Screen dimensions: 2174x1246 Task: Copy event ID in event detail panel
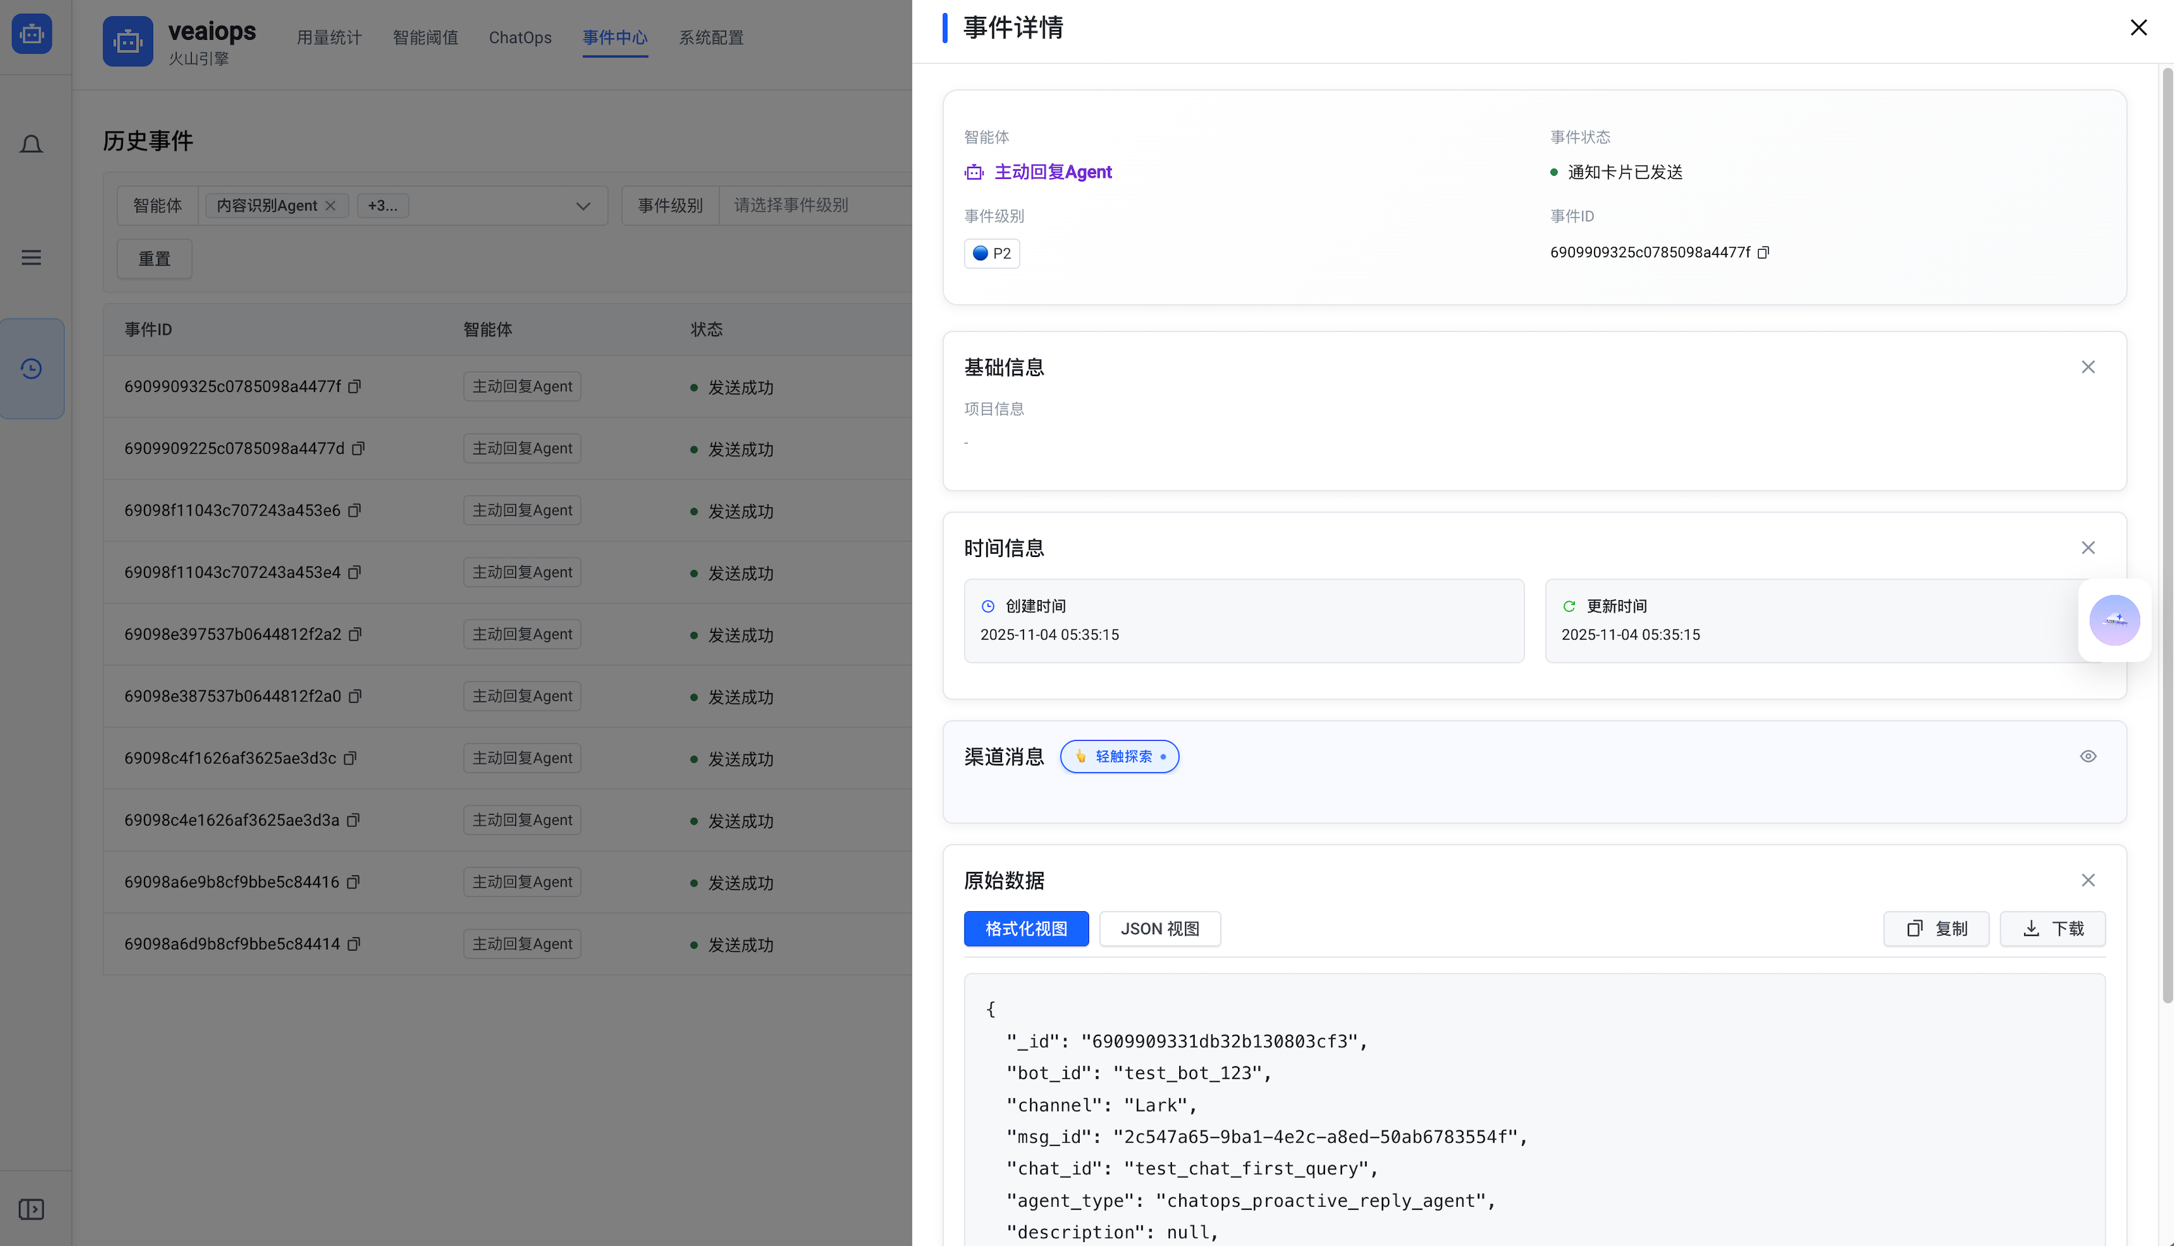tap(1763, 252)
